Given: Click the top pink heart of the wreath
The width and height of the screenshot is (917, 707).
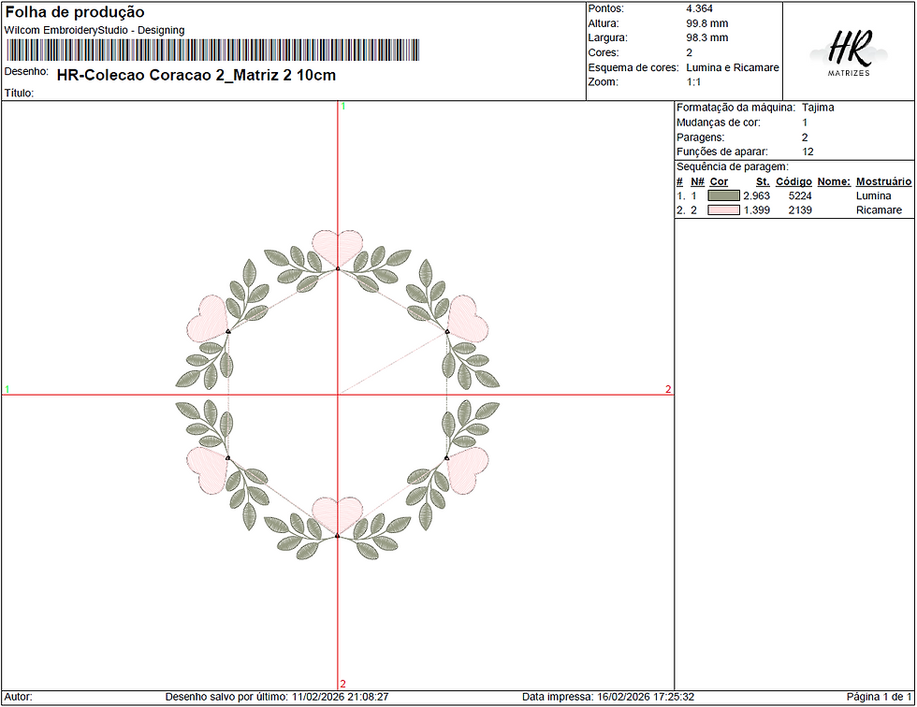Looking at the screenshot, I should (338, 249).
